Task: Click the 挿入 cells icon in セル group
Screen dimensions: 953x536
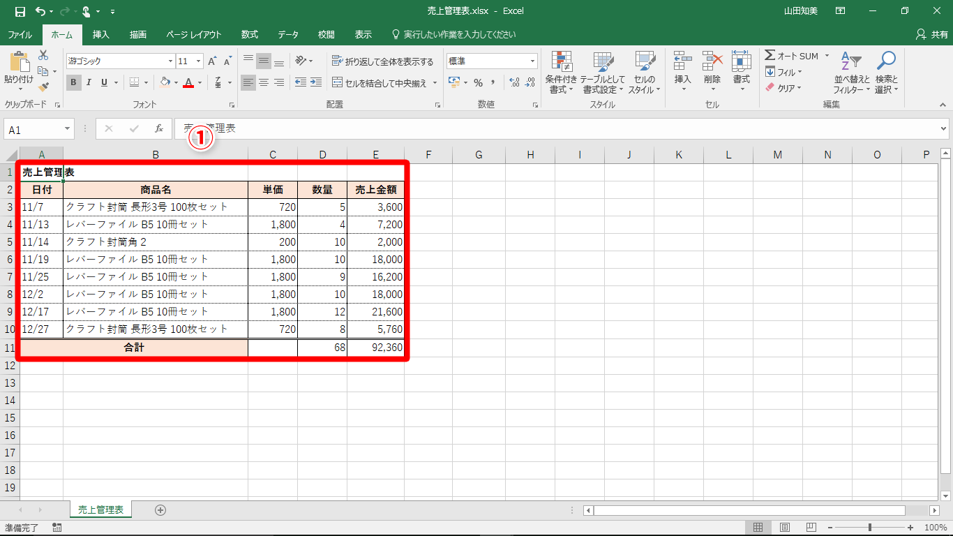Action: [683, 62]
